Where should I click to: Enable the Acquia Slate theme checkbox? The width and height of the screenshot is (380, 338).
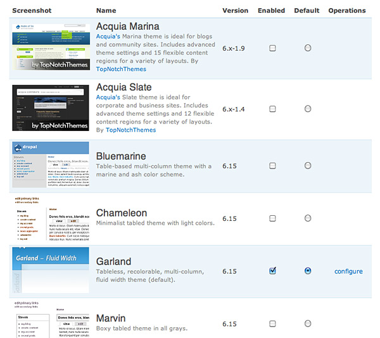click(272, 109)
